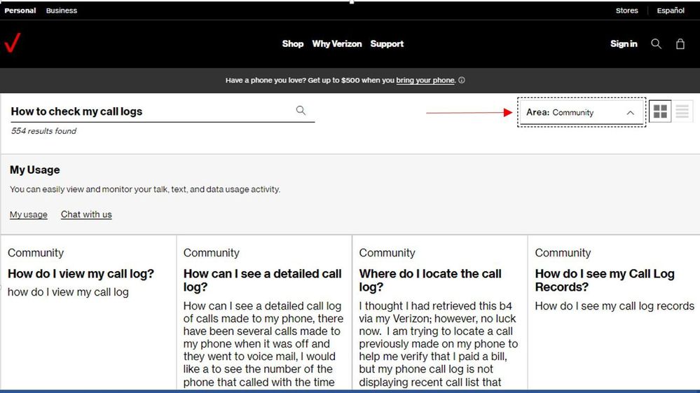The image size is (700, 393).
Task: Click Community label above 'Where do I locate the call log?'
Action: click(387, 253)
